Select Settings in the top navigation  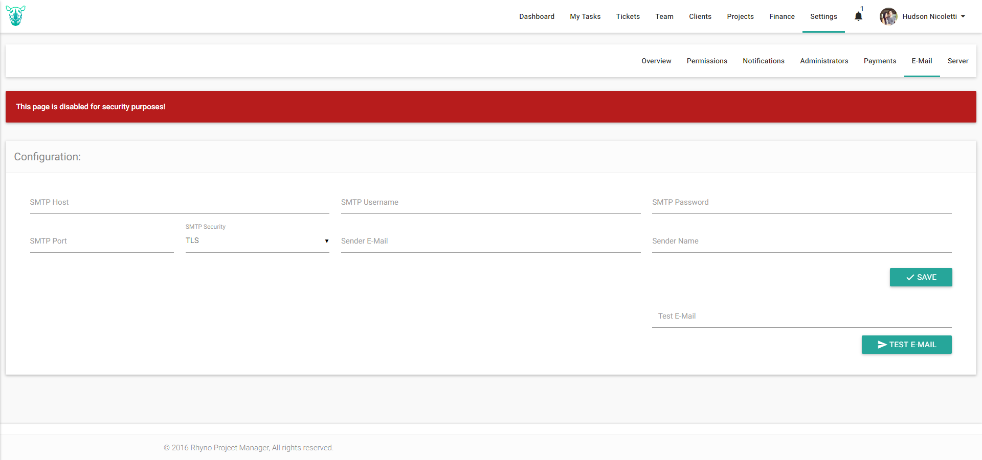823,16
